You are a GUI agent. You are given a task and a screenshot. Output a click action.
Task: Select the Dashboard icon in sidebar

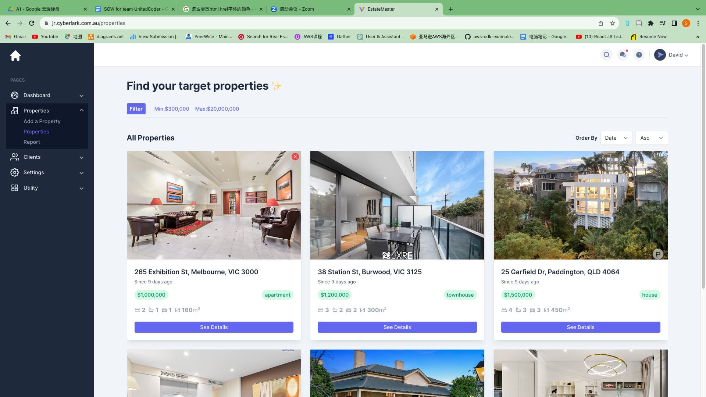15,95
